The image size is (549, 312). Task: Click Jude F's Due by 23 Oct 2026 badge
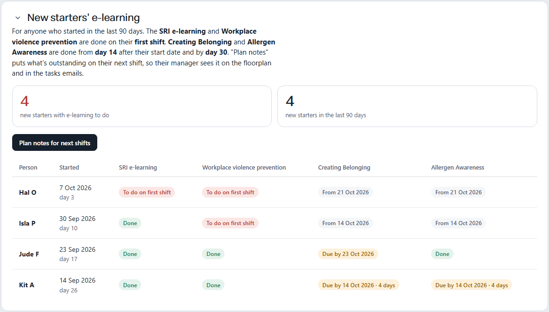[x=348, y=254]
